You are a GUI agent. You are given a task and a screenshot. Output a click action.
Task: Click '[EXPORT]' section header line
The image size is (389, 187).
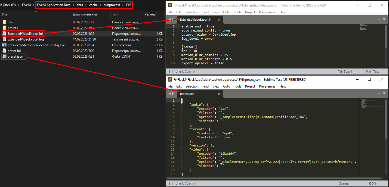189,47
